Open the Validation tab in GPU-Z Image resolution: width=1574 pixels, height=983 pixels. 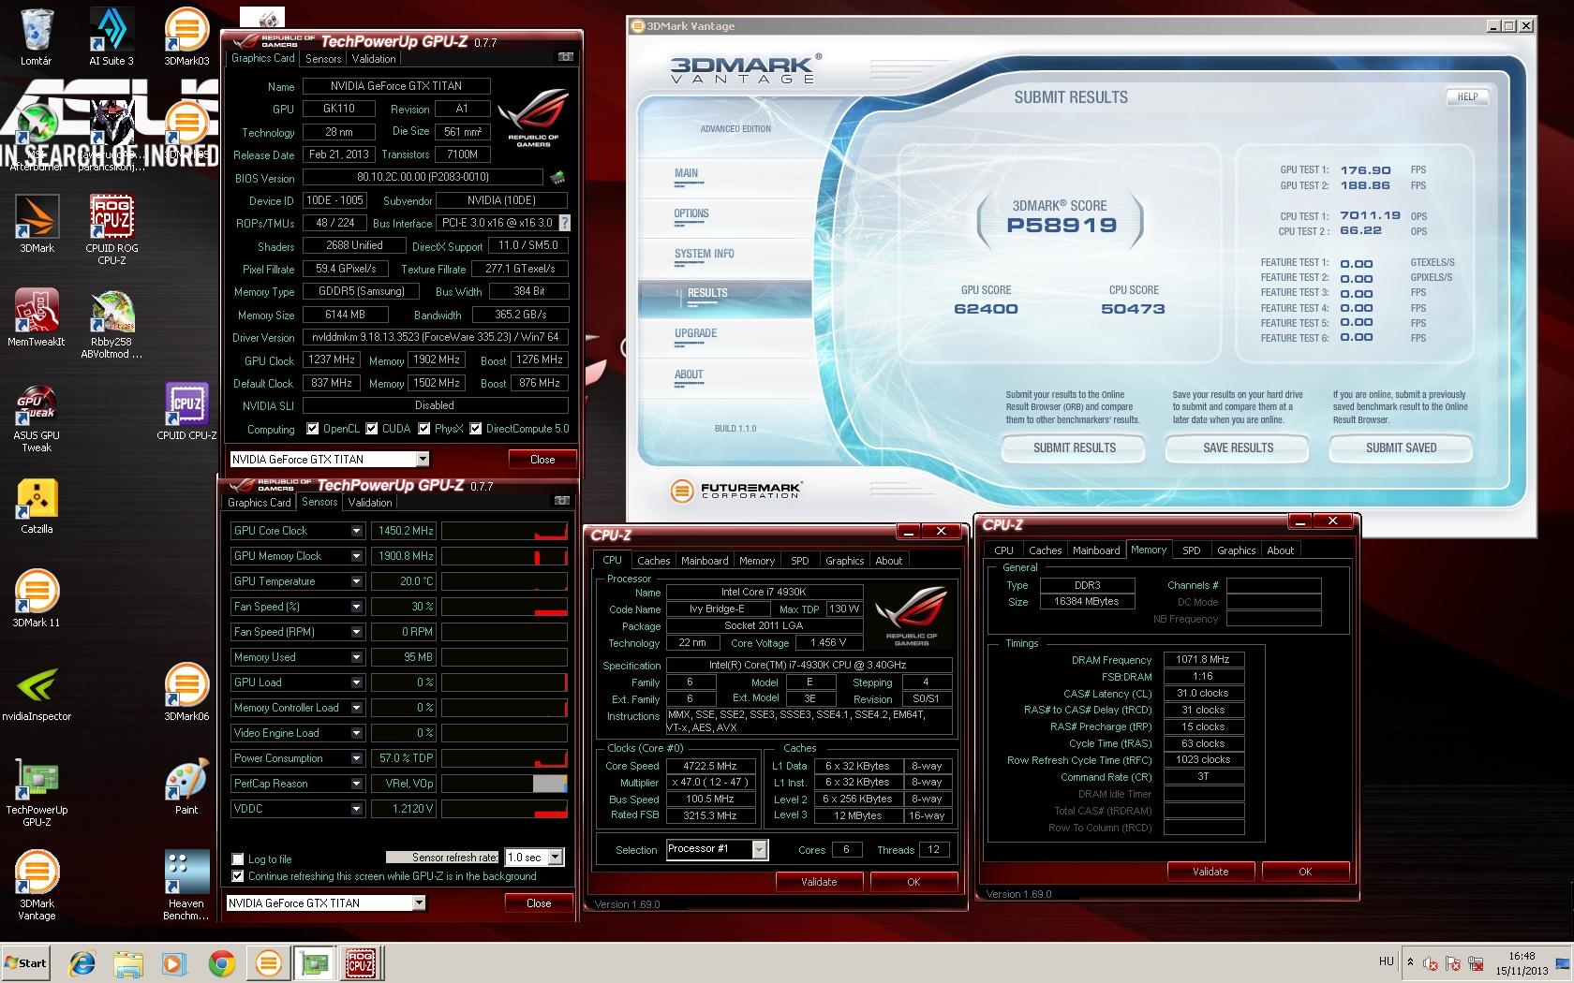(374, 58)
